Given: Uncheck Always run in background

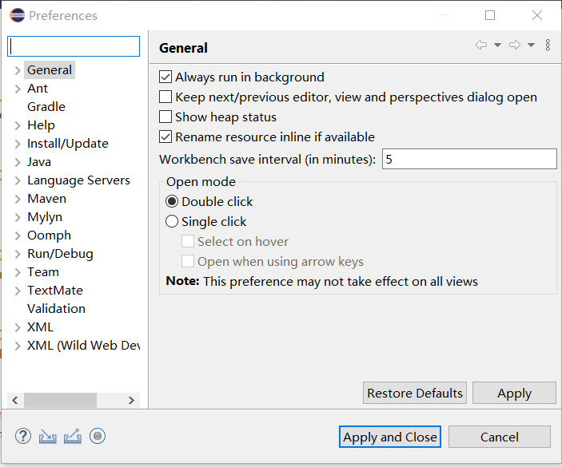Looking at the screenshot, I should click(x=165, y=77).
